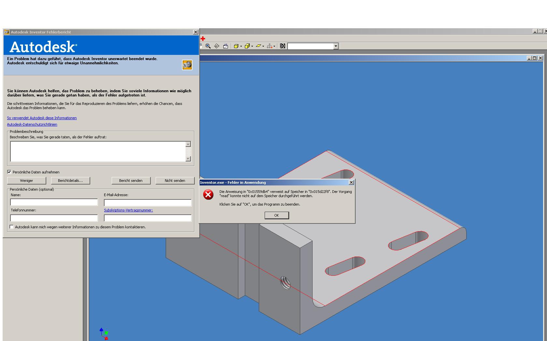547x341 pixels.
Task: Open 'Berichtdetails...' button
Action: 70,181
